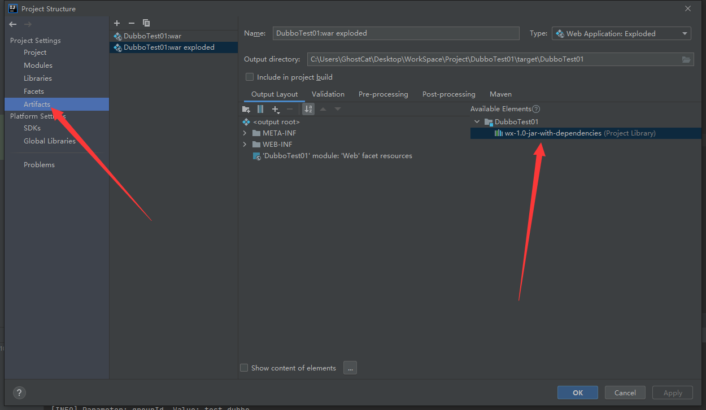706x410 pixels.
Task: Go forward with the right arrow
Action: tap(28, 24)
